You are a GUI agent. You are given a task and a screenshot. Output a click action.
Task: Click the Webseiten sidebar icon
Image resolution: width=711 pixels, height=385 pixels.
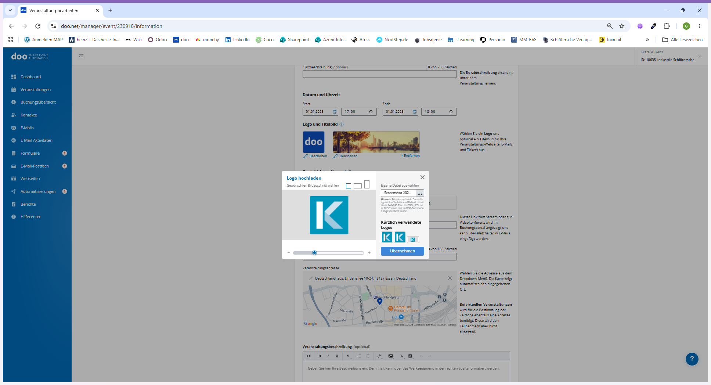pos(14,179)
